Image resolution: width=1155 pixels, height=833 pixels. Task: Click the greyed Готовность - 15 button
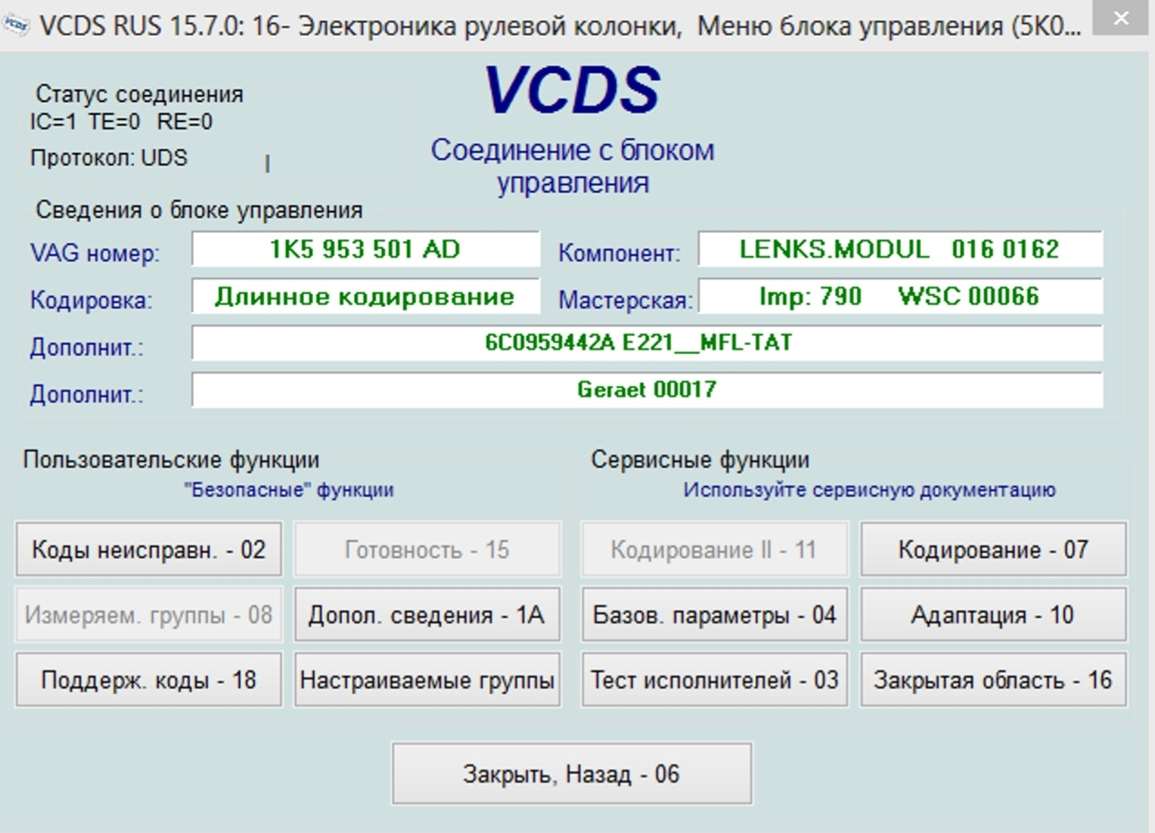(x=427, y=550)
